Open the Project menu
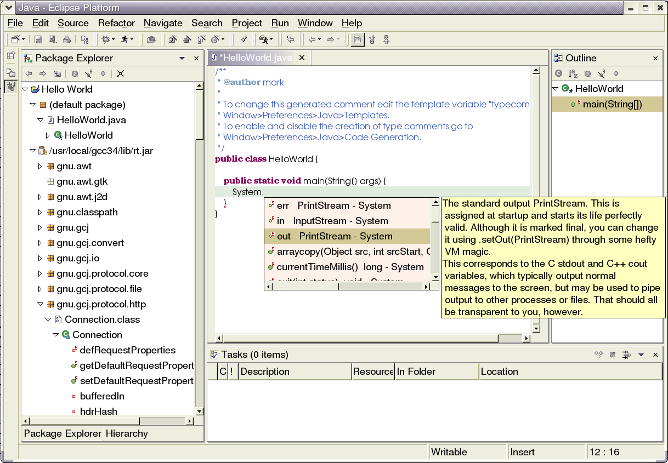Image resolution: width=668 pixels, height=463 pixels. pyautogui.click(x=247, y=23)
